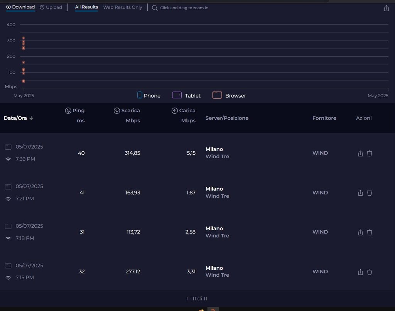Share the 7:21 PM test result

(360, 193)
